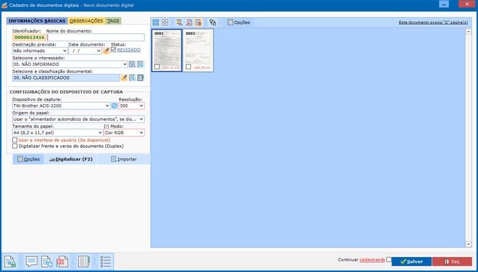Switch to the OBSERVAÇÕES tab

(86, 21)
